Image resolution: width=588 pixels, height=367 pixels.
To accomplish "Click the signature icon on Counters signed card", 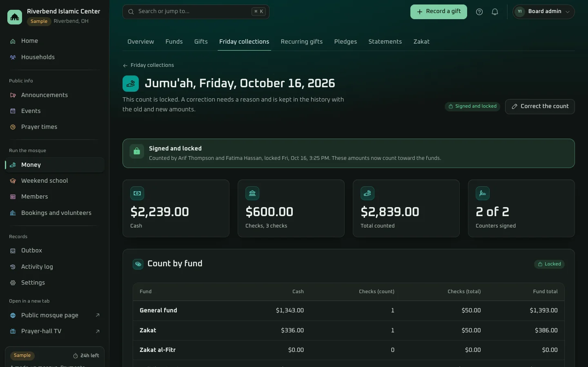I will click(x=483, y=193).
